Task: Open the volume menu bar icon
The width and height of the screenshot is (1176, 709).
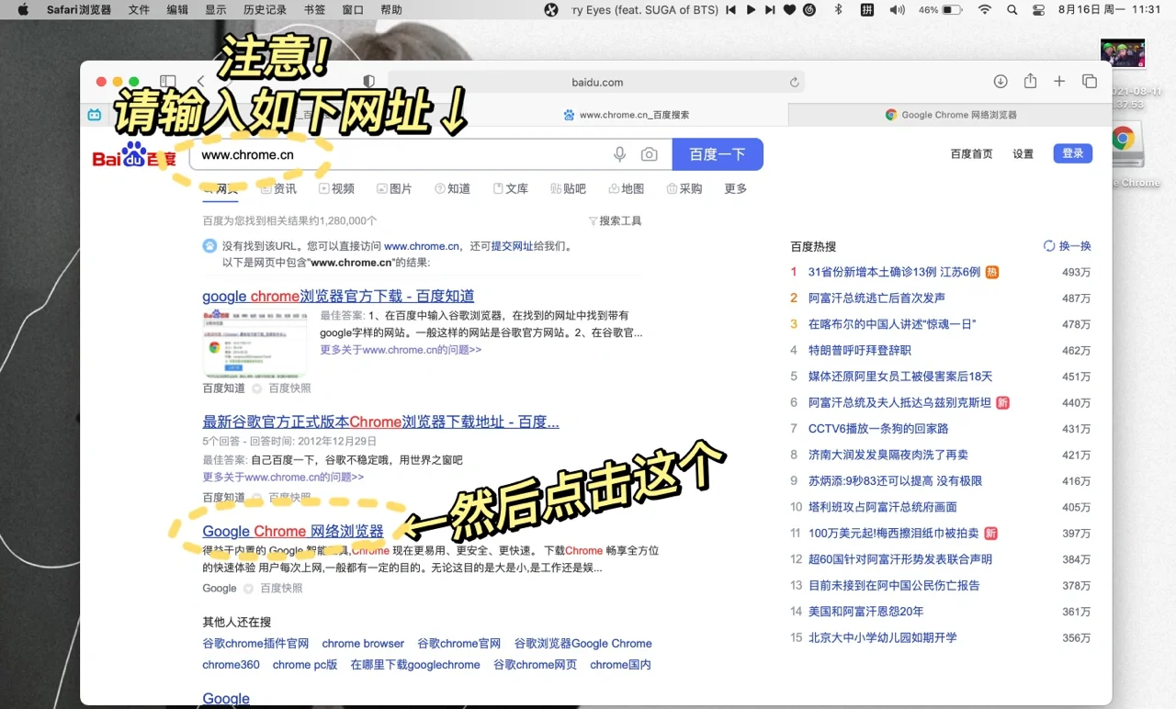Action: (x=897, y=10)
